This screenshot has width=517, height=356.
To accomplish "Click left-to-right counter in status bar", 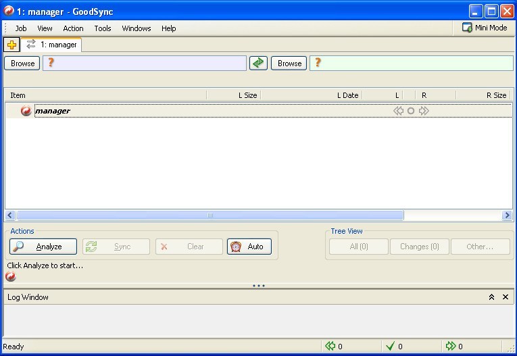I will [454, 346].
